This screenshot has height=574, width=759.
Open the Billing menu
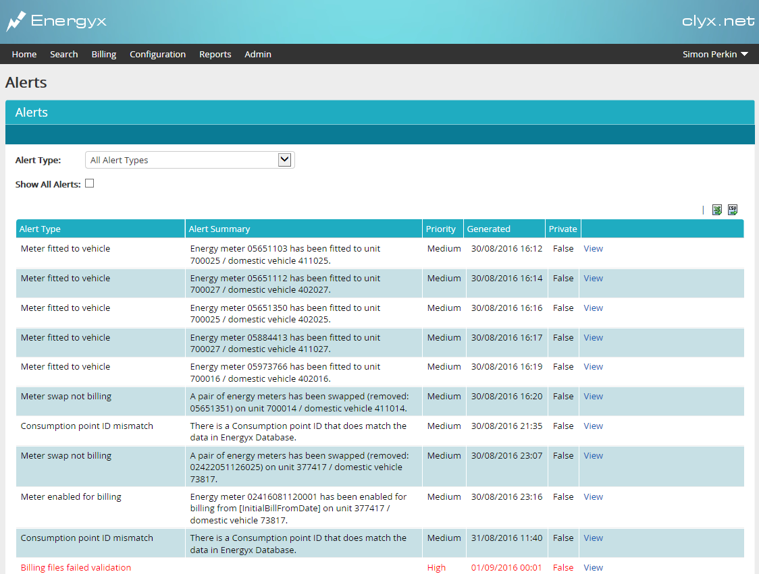pos(103,54)
